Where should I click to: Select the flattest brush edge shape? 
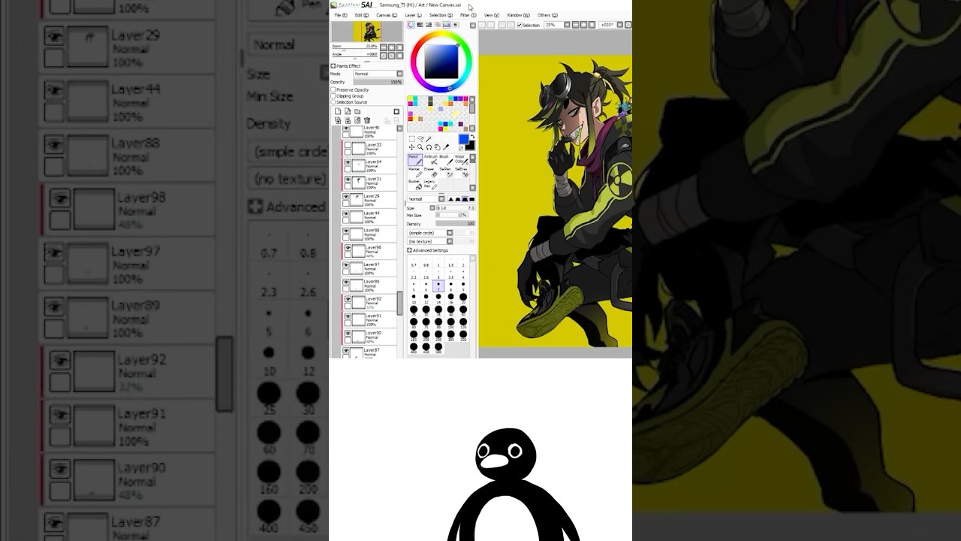471,199
